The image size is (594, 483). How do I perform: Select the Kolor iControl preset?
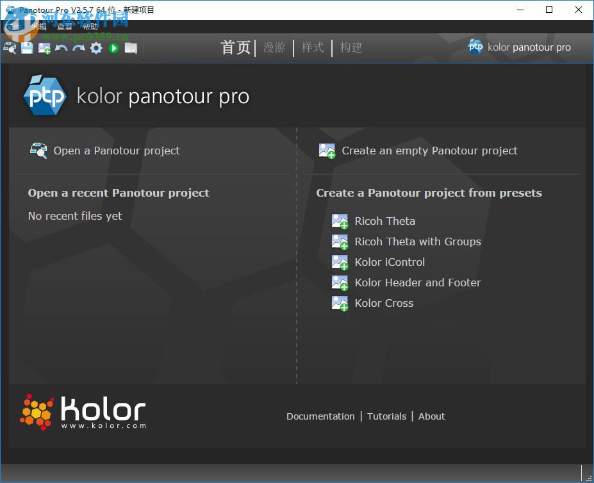tap(389, 262)
